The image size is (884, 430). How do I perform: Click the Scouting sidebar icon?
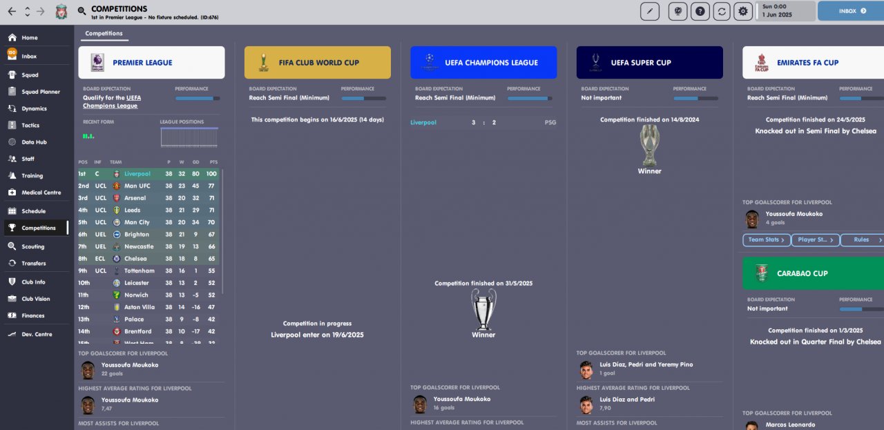pos(12,246)
